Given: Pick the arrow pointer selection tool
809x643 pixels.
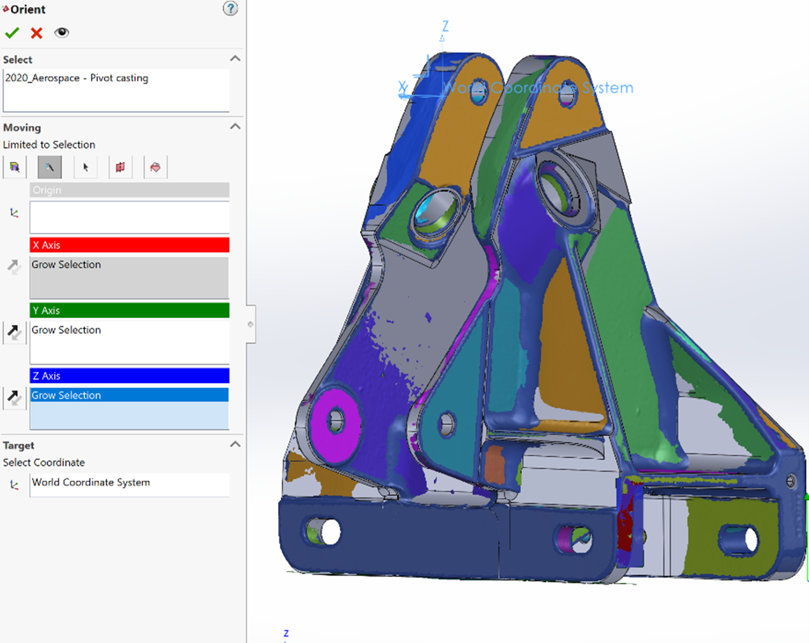Looking at the screenshot, I should coord(86,167).
